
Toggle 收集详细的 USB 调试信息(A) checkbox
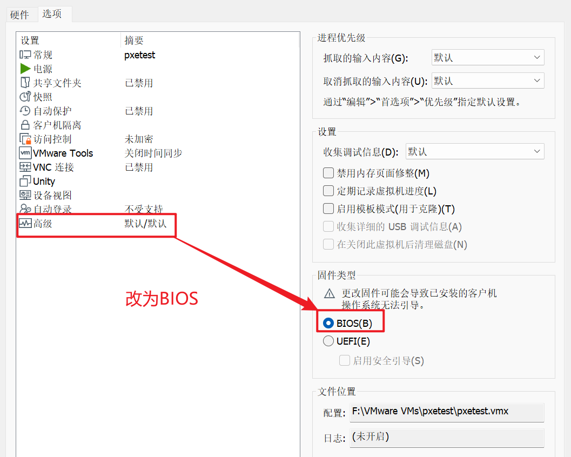pos(328,226)
